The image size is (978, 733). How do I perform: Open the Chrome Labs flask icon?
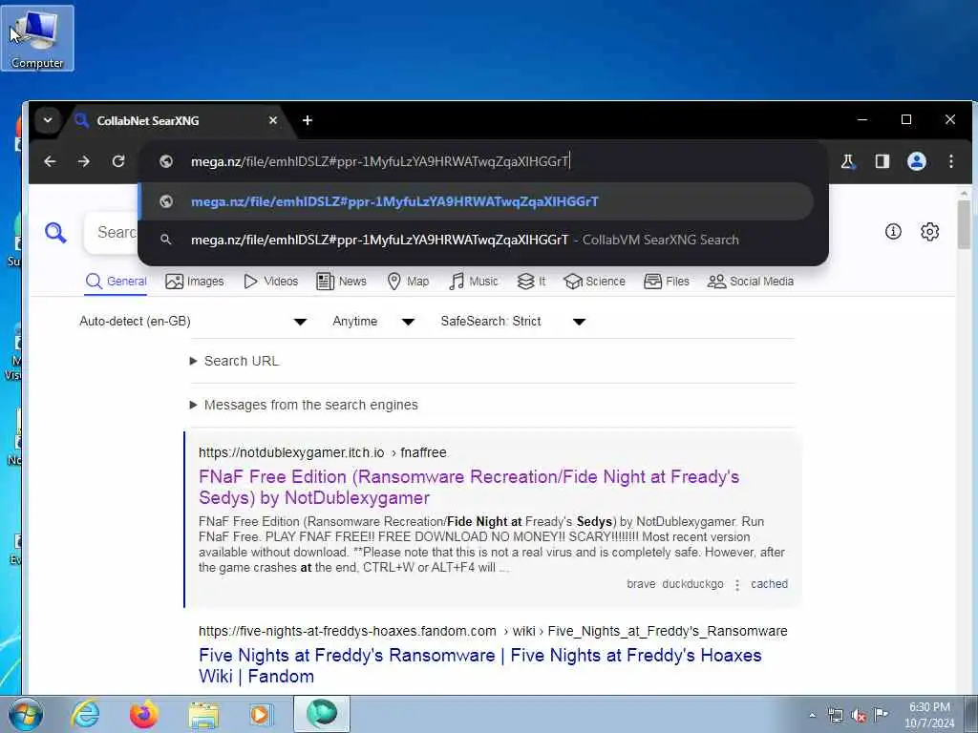848,161
